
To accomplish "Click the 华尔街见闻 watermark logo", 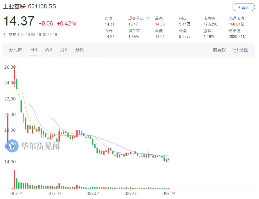I will [12, 145].
